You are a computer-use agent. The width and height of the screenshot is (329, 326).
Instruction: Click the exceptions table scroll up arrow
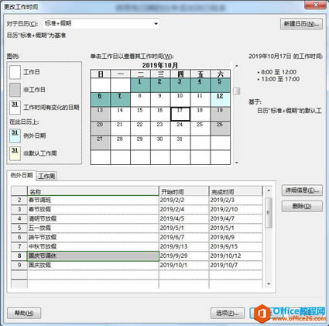(269, 190)
